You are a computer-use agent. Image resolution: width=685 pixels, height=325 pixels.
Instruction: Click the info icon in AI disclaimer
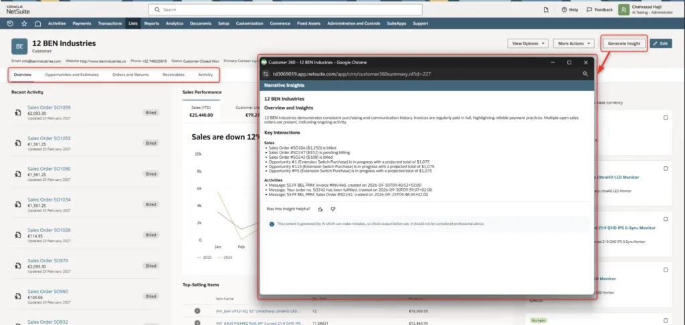tap(272, 224)
